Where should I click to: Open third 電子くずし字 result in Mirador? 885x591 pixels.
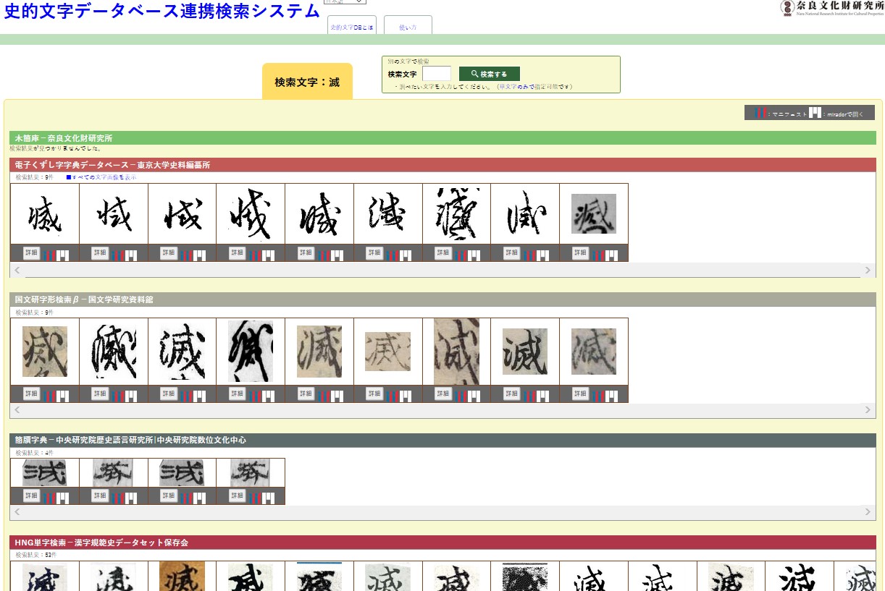(x=200, y=255)
